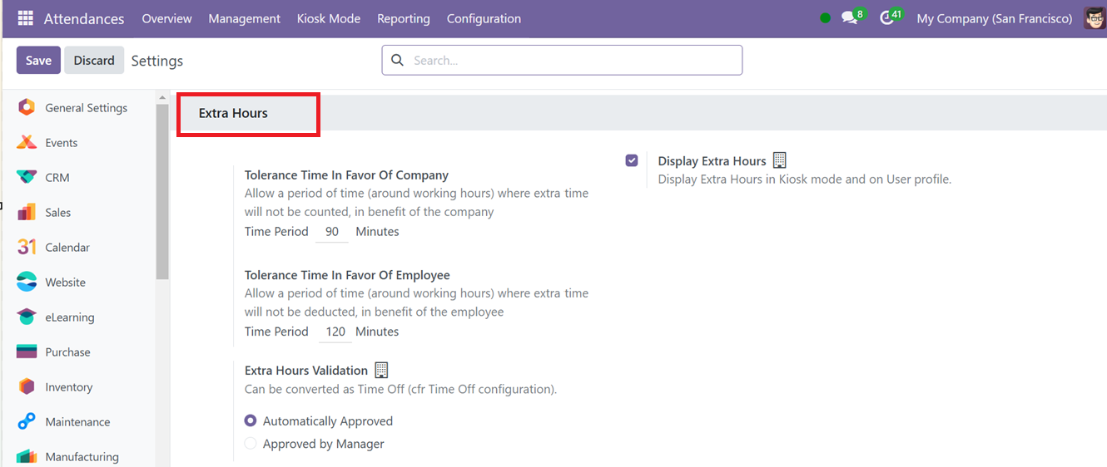Viewport: 1107px width, 467px height.
Task: Switch company via My Company (San Francisco)
Action: click(994, 18)
